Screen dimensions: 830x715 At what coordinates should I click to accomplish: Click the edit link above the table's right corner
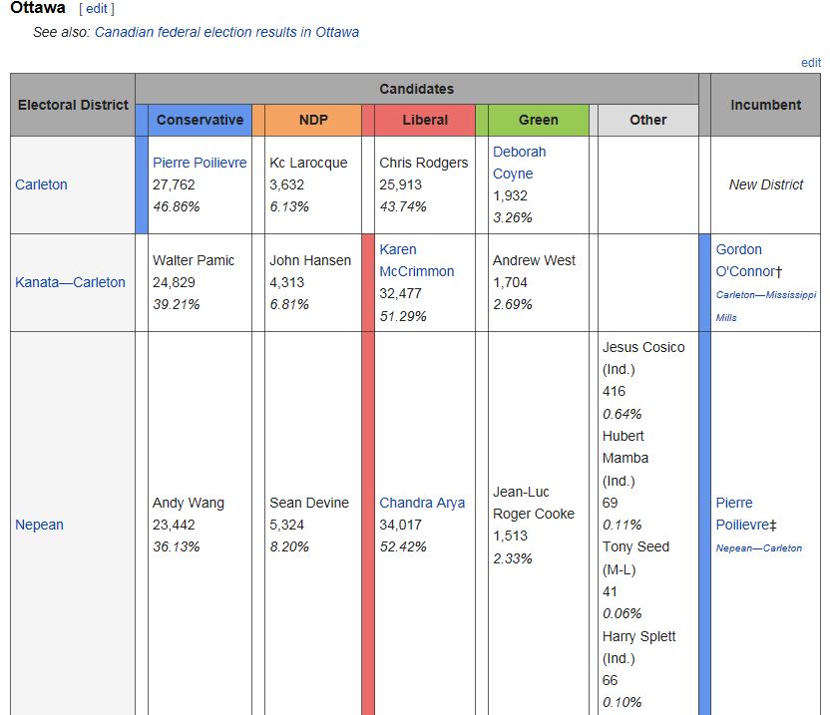[811, 62]
